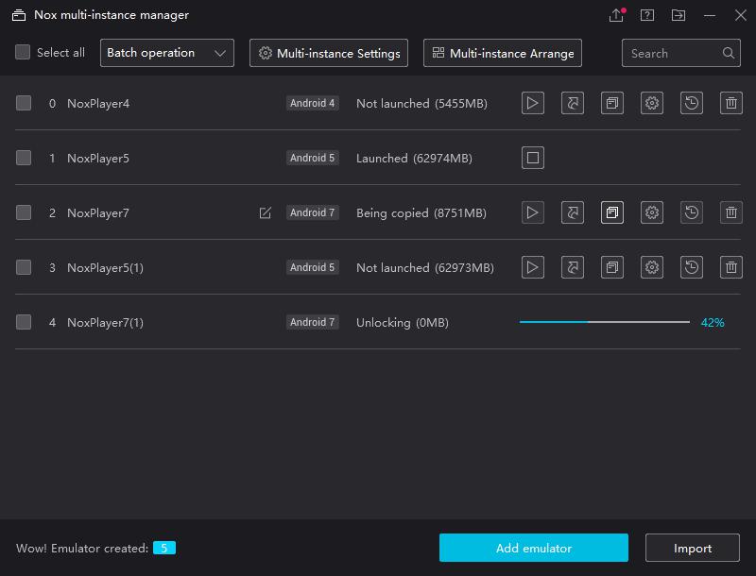
Task: Copy the NoxPlayer5(1) emulator instance
Action: click(612, 267)
